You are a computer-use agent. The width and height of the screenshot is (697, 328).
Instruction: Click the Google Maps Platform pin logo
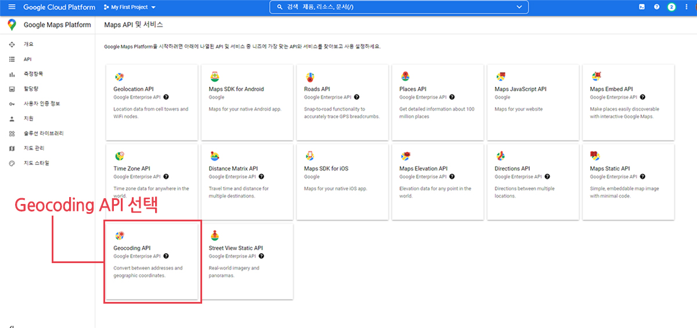tap(12, 25)
